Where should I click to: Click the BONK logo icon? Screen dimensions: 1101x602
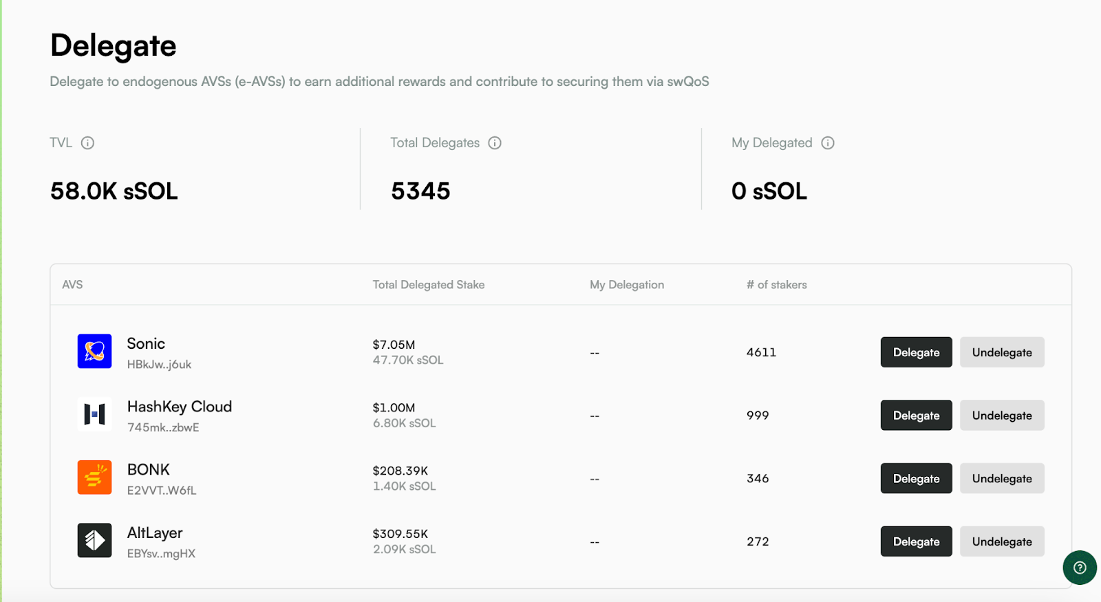[x=94, y=477]
